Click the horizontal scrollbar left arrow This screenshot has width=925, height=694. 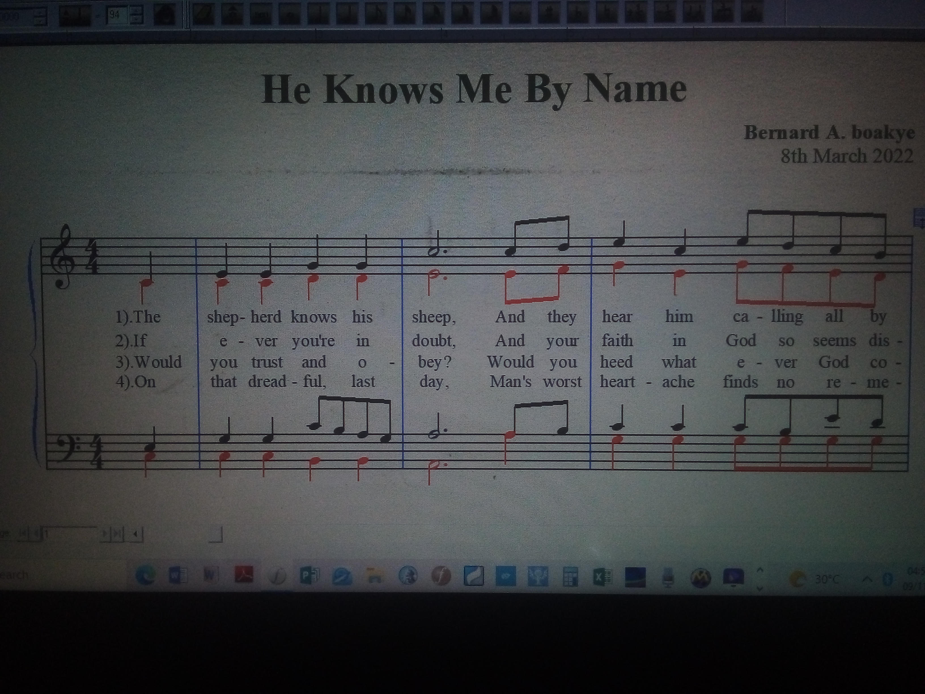point(135,534)
